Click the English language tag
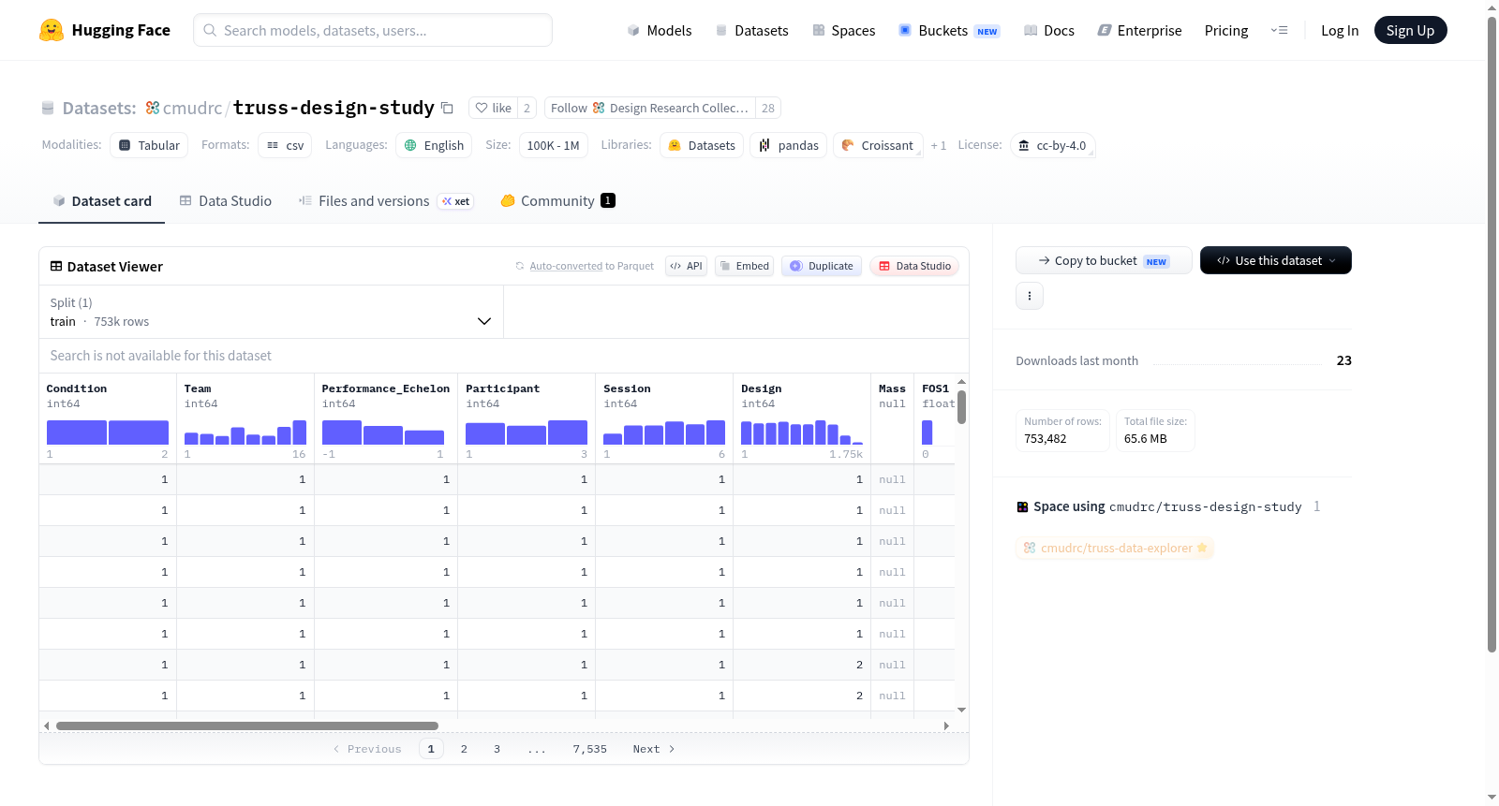Image resolution: width=1499 pixels, height=806 pixels. 434,145
